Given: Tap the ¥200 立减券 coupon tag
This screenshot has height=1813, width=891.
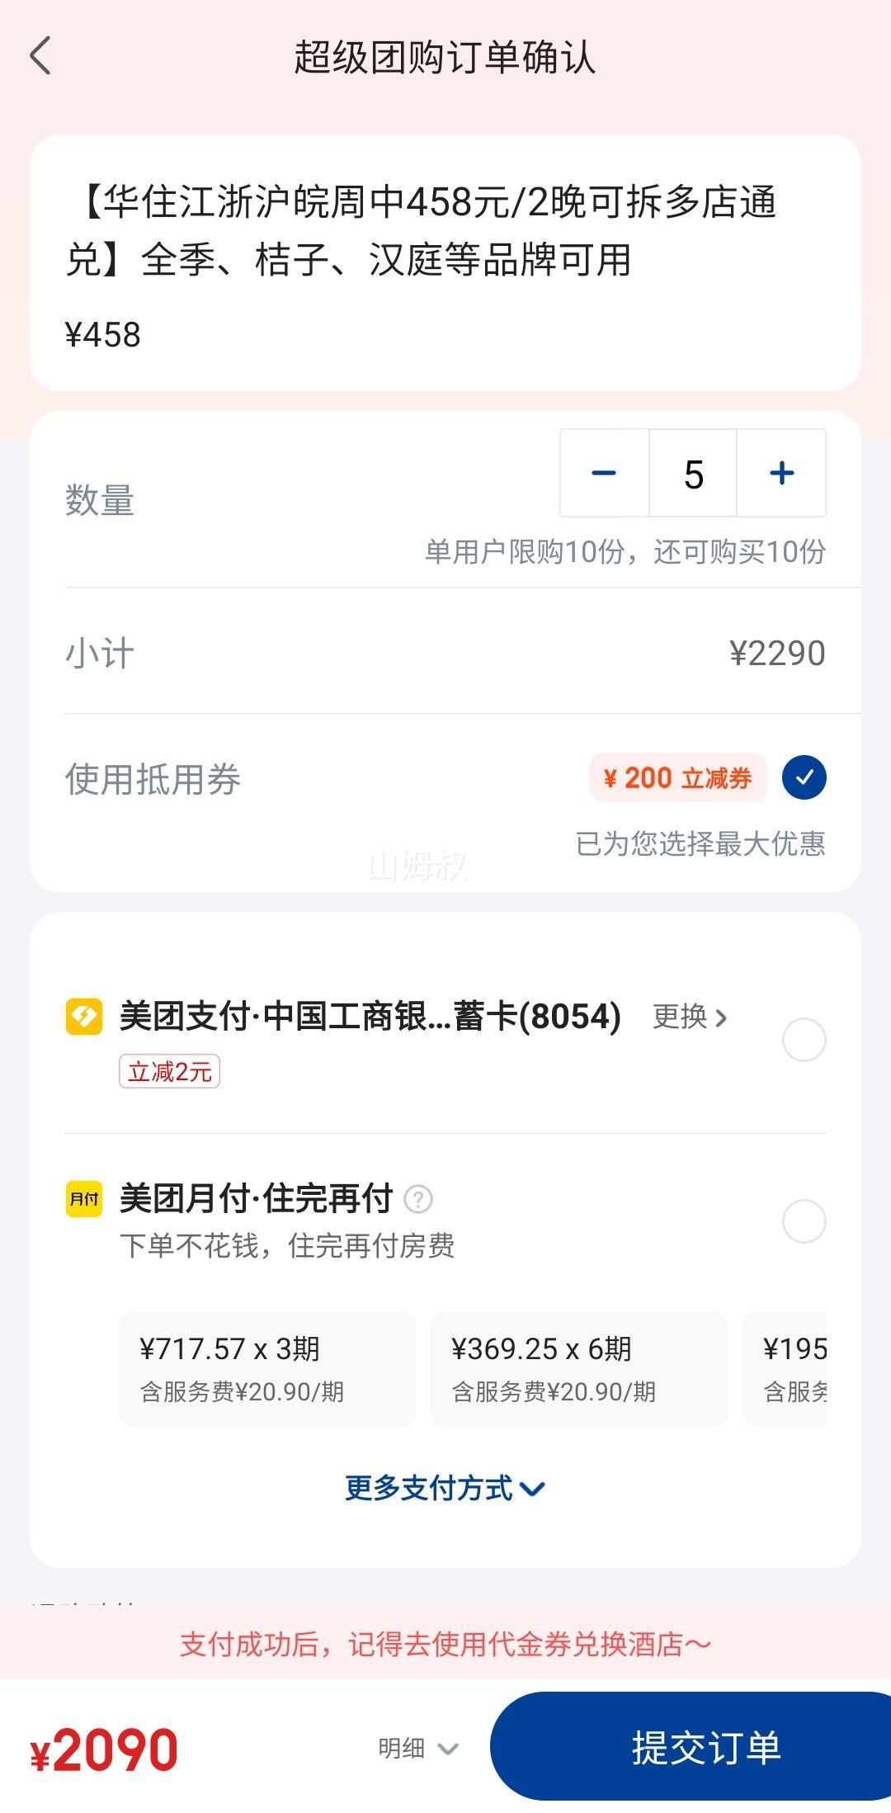Looking at the screenshot, I should [x=677, y=778].
